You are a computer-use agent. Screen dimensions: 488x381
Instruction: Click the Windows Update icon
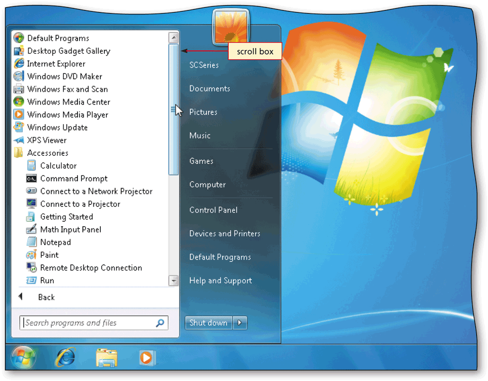pos(19,127)
